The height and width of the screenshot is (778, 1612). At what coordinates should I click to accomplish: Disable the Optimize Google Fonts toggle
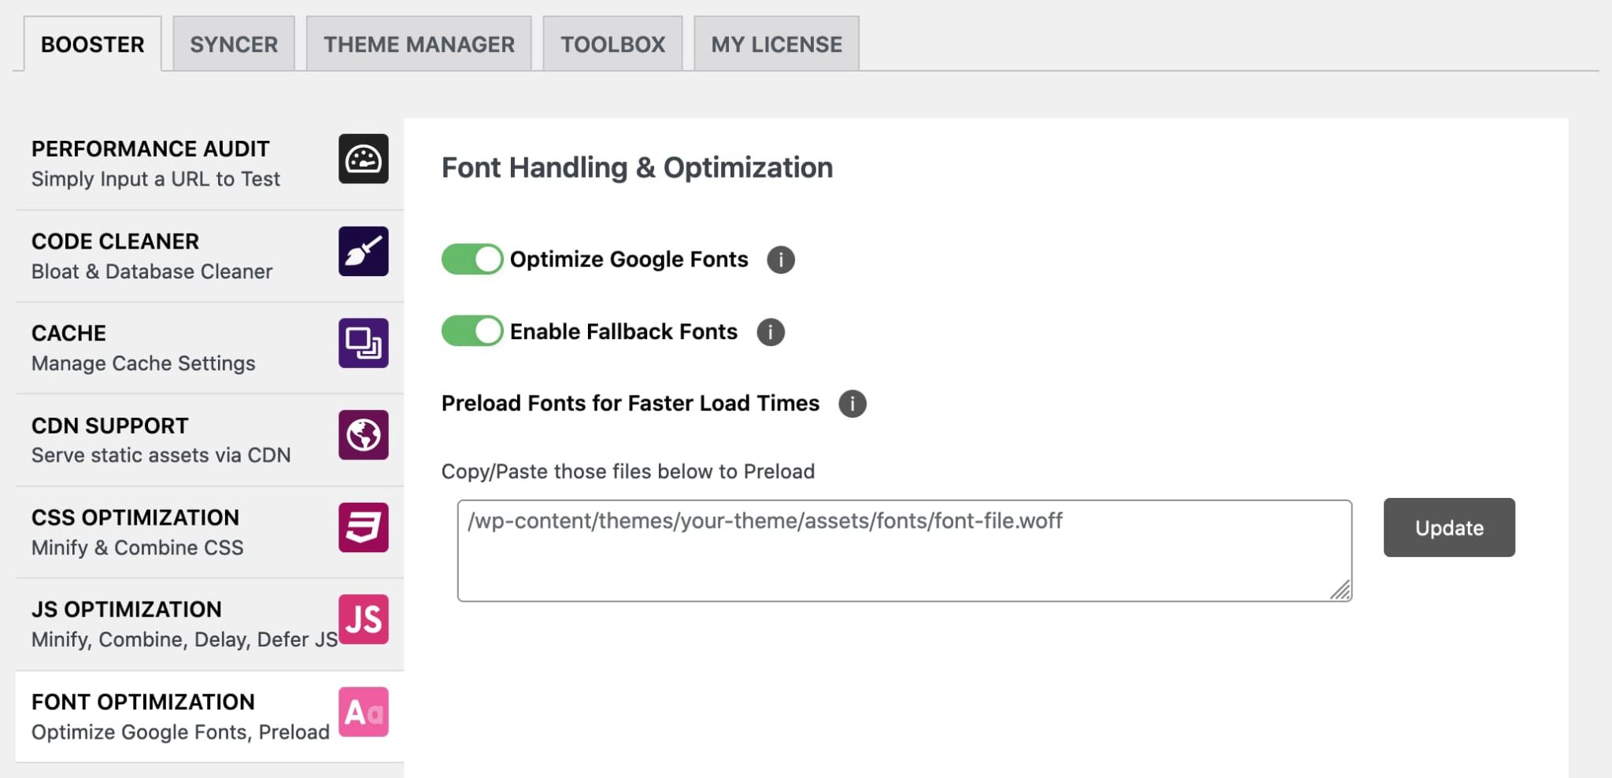point(471,259)
